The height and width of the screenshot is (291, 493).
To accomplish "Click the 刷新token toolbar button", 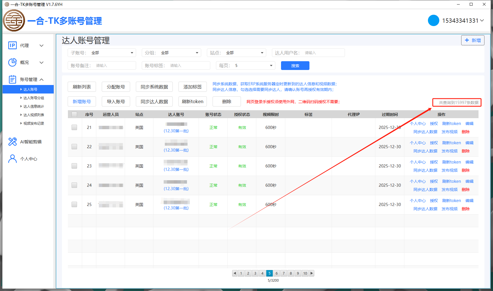I will (x=193, y=101).
